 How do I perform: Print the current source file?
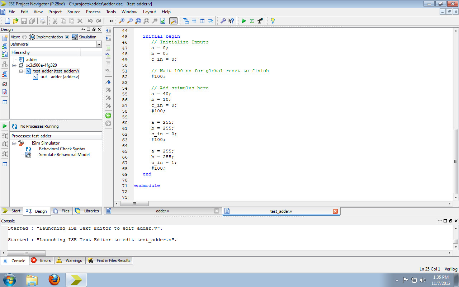(42, 21)
